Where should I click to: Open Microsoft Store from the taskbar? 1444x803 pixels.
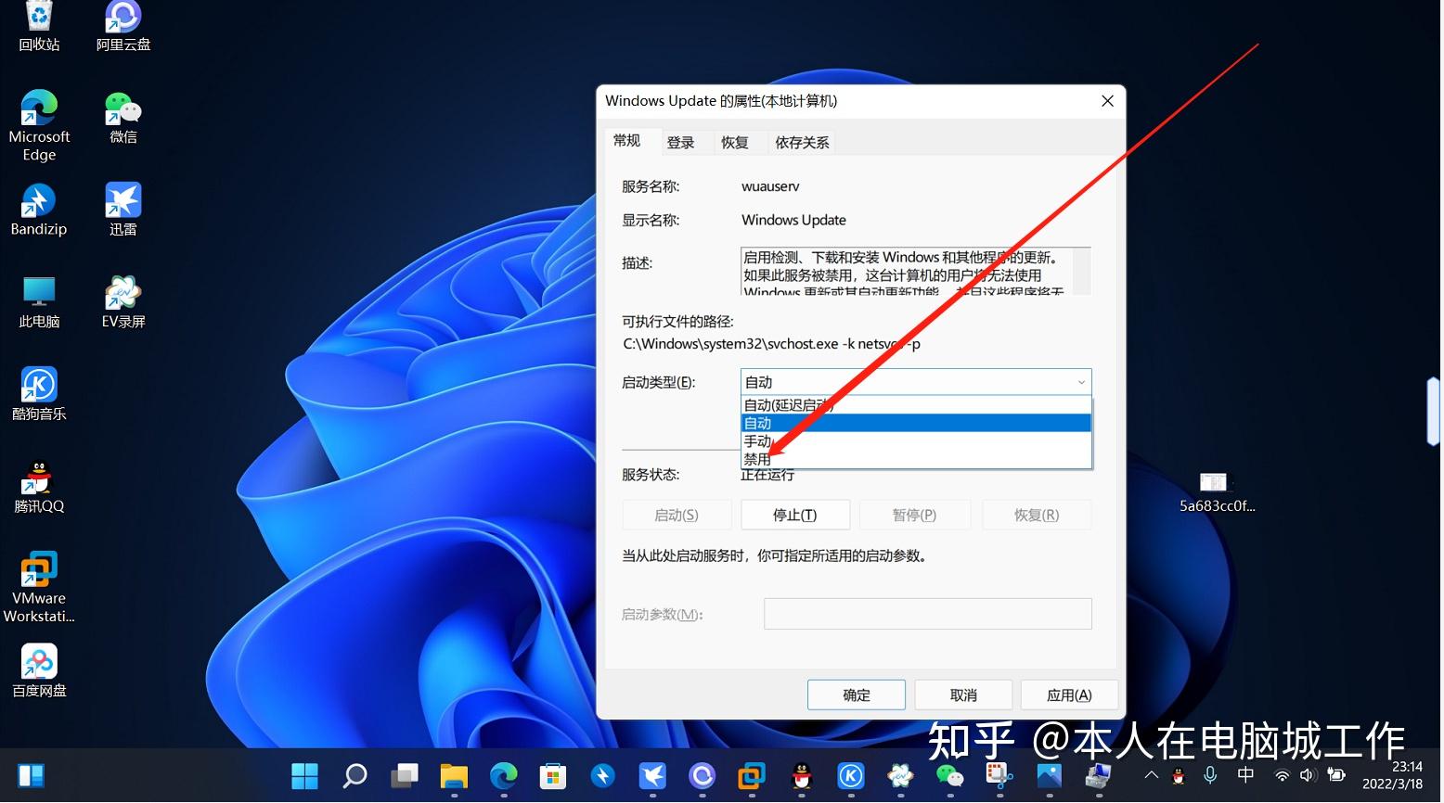click(x=553, y=775)
